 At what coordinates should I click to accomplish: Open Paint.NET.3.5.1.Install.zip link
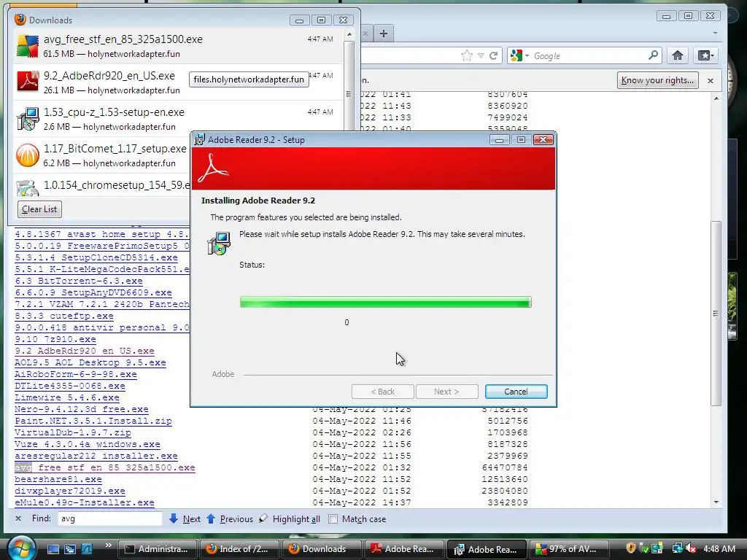coord(93,421)
